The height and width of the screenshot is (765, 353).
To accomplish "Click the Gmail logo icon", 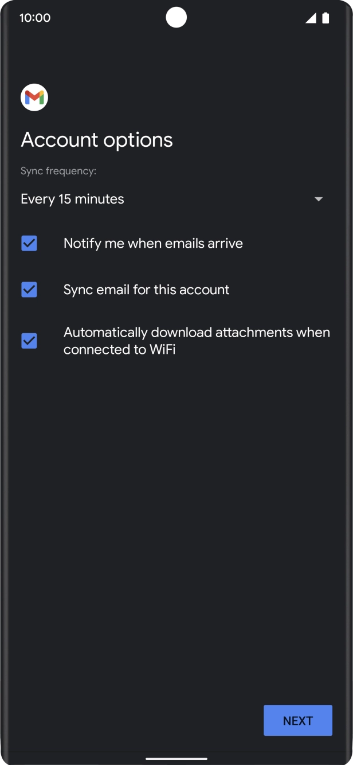I will 34,97.
